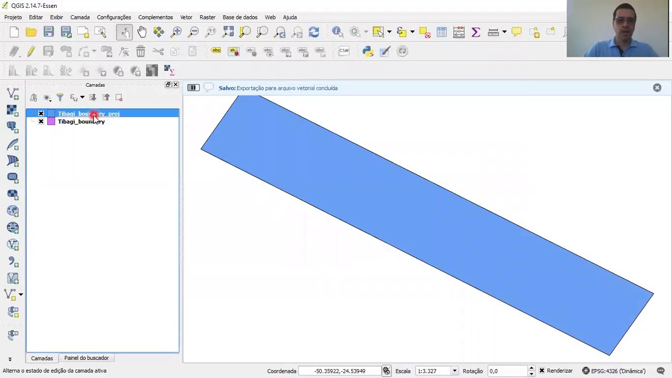
Task: Select the Identify Features tool
Action: (337, 33)
